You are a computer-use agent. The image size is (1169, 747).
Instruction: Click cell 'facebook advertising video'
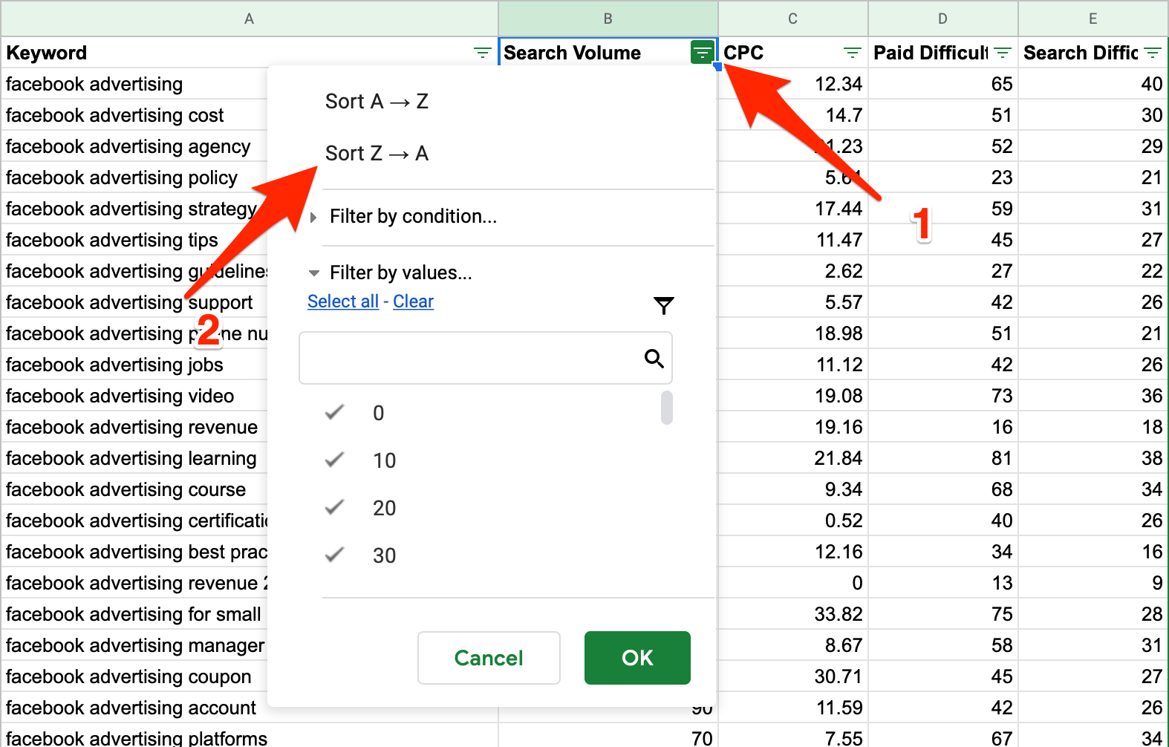click(134, 396)
